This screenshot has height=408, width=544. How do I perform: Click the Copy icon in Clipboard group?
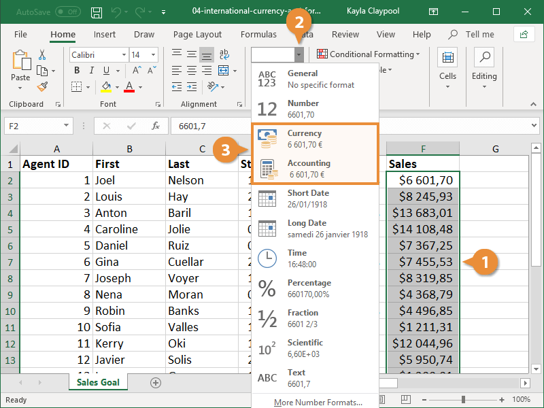[42, 71]
